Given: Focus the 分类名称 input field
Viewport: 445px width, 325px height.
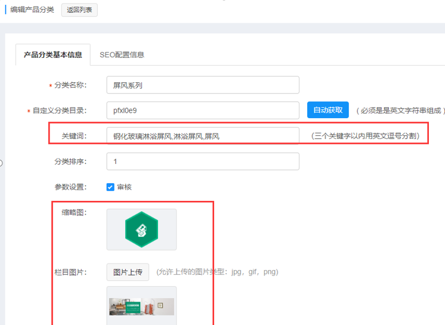Looking at the screenshot, I should tap(203, 85).
